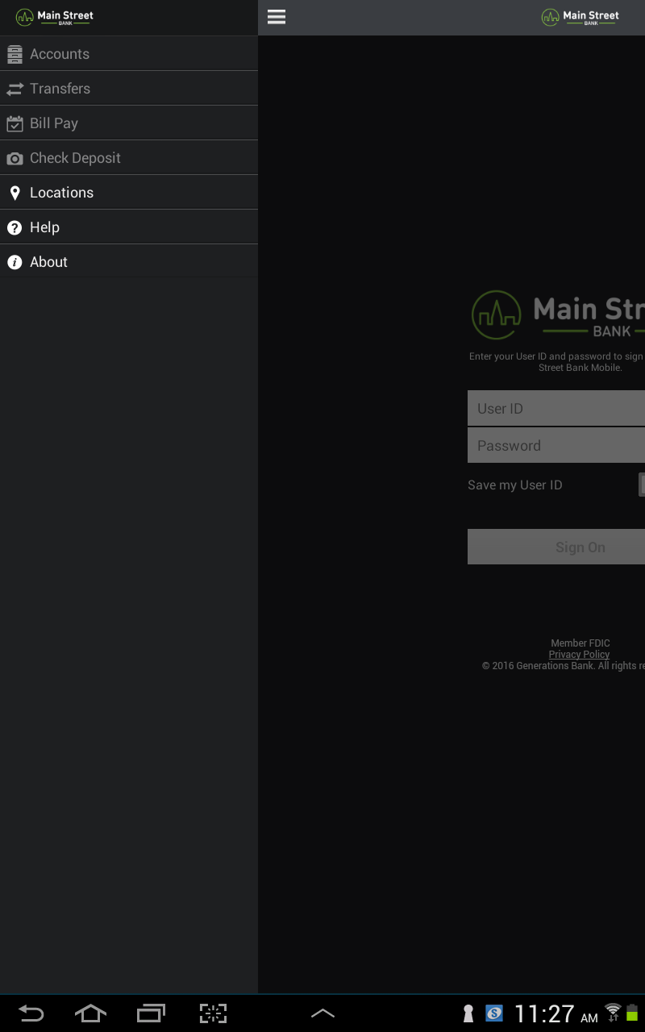The width and height of the screenshot is (645, 1032).
Task: Select the Accounts ledger icon in sidebar
Action: tap(14, 53)
